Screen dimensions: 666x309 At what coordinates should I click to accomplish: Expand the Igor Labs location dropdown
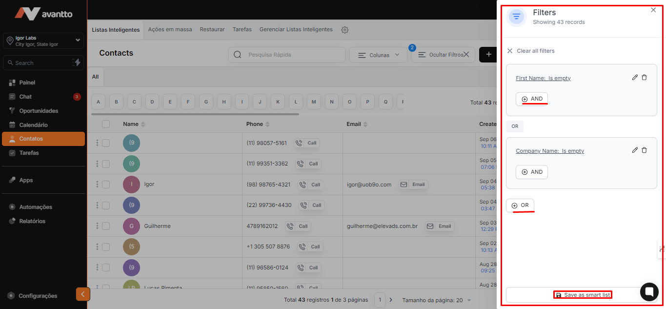tap(78, 41)
